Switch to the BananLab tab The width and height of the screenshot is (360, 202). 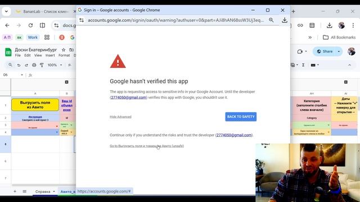[x=45, y=11]
